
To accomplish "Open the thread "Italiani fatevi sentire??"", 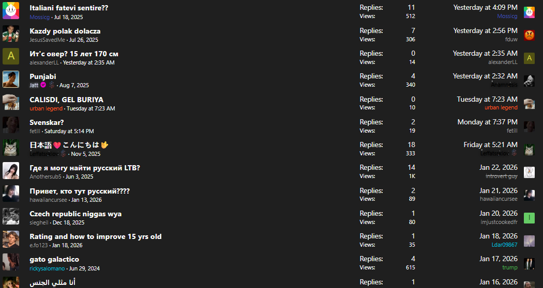I will click(x=69, y=8).
